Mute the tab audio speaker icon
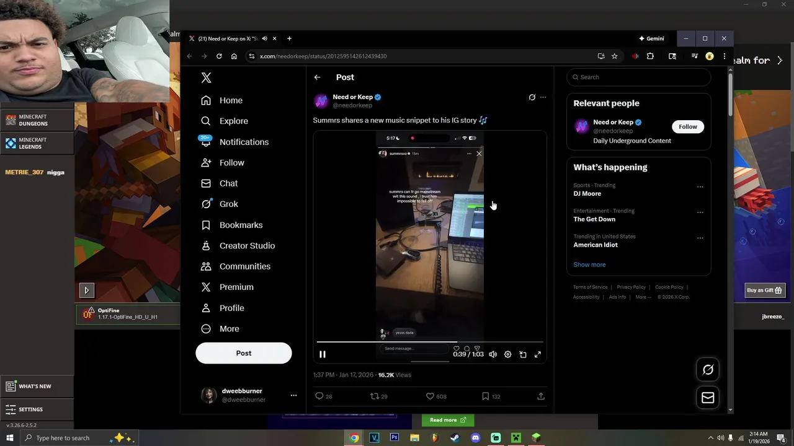This screenshot has width=794, height=446. pyautogui.click(x=265, y=38)
